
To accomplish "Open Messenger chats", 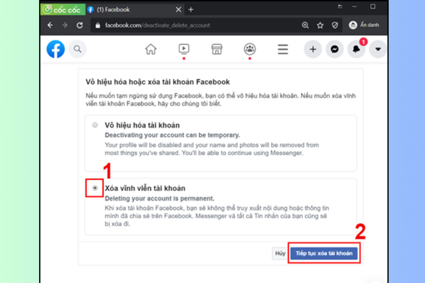I will coord(334,49).
